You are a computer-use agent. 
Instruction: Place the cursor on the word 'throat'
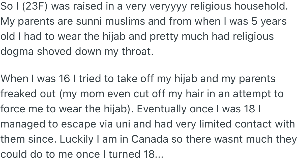coord(137,51)
